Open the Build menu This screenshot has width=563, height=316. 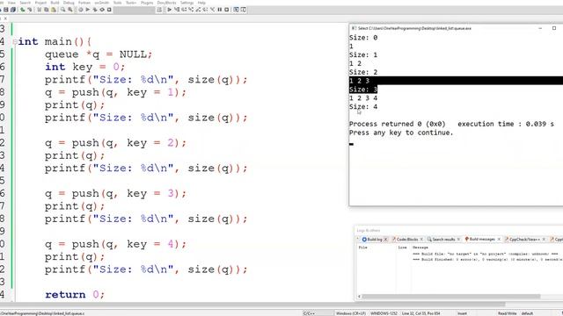(55, 3)
